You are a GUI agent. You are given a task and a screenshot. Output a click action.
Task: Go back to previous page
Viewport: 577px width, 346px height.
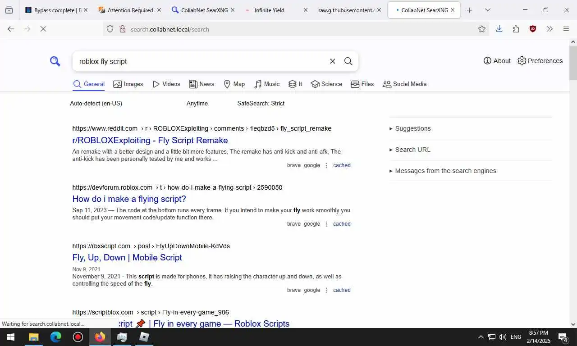pyautogui.click(x=11, y=29)
